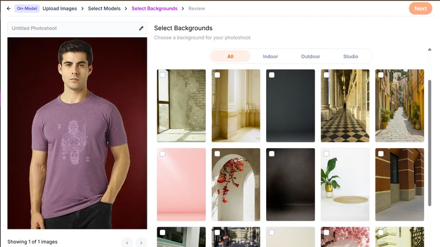440x247 pixels.
Task: Click the 'Select Backgrounds' heading
Action: [183, 28]
